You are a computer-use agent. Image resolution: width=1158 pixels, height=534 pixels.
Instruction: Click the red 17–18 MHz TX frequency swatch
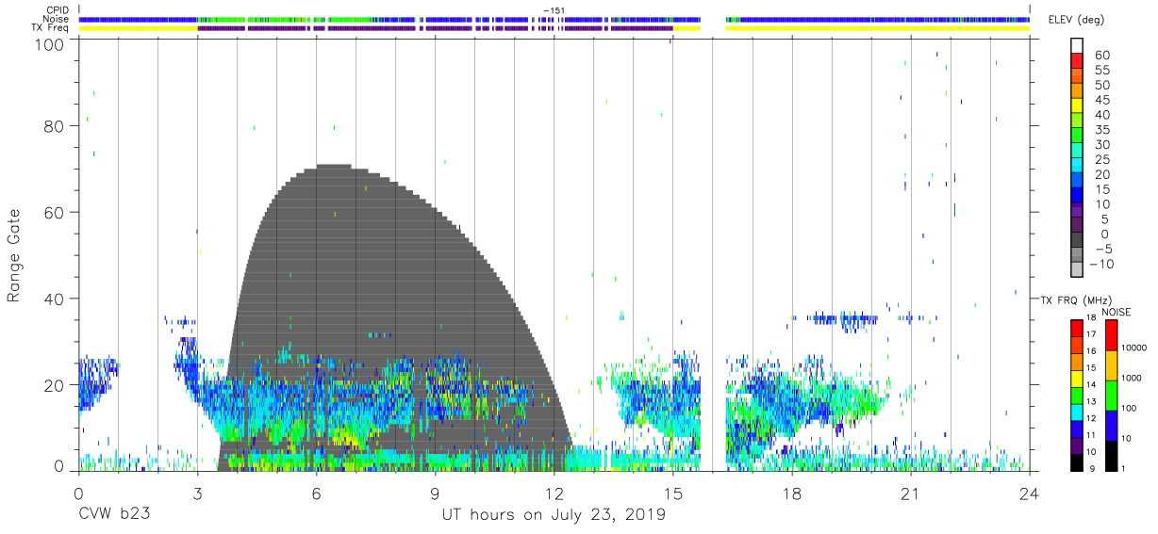(x=1077, y=328)
